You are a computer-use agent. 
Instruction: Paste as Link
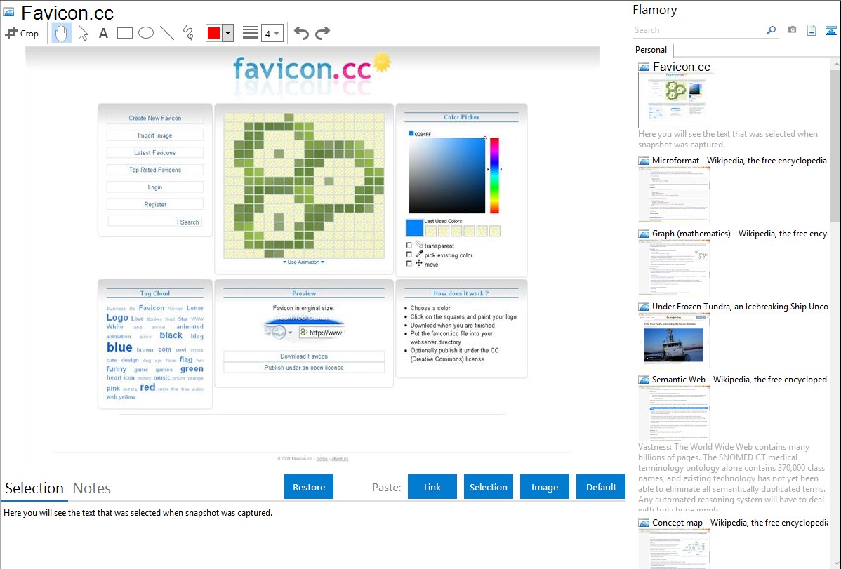click(432, 487)
